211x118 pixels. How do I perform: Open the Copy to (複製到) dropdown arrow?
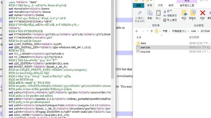193,20
